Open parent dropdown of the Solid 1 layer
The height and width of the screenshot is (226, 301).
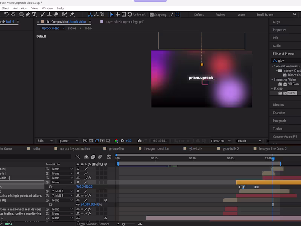pos(62,178)
